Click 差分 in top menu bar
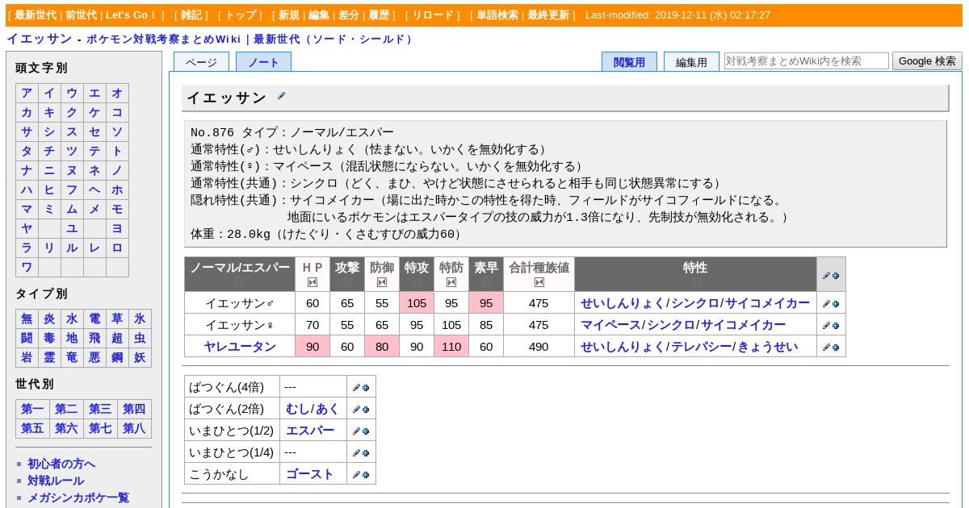Image resolution: width=969 pixels, height=508 pixels. tap(349, 15)
